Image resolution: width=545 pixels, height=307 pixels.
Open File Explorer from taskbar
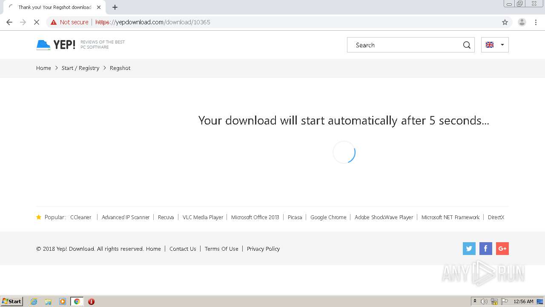(x=48, y=301)
